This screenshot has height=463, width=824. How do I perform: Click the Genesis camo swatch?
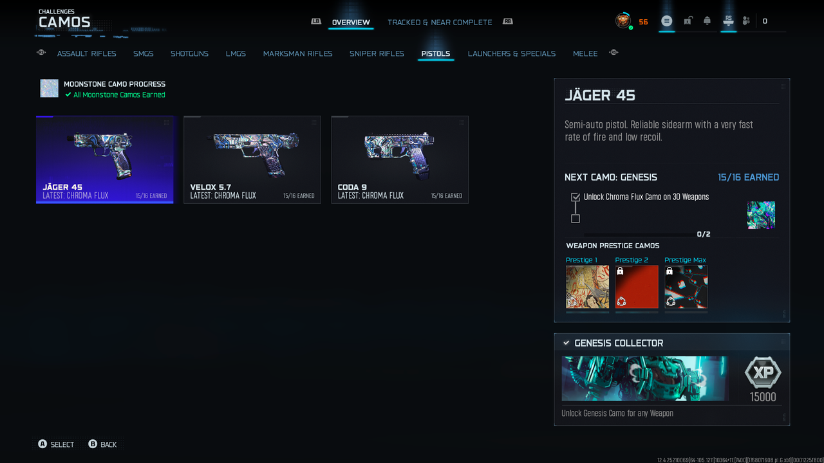point(761,215)
